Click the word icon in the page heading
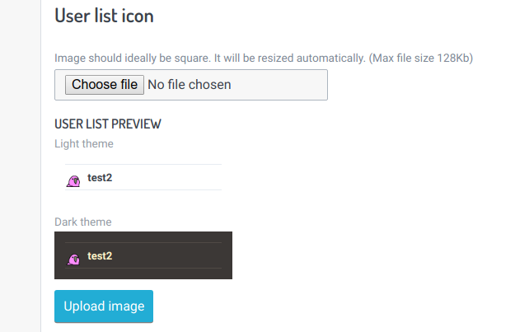515x332 pixels. [138, 16]
